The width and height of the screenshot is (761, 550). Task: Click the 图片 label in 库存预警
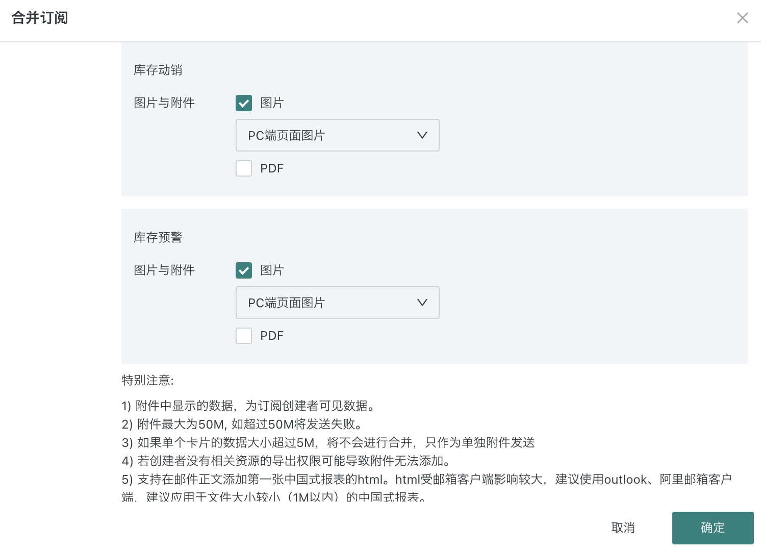pos(272,270)
